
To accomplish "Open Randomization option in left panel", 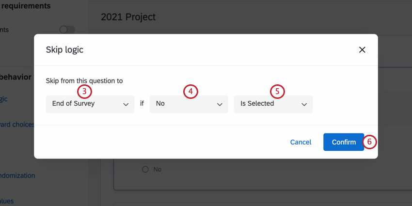I will [17, 175].
